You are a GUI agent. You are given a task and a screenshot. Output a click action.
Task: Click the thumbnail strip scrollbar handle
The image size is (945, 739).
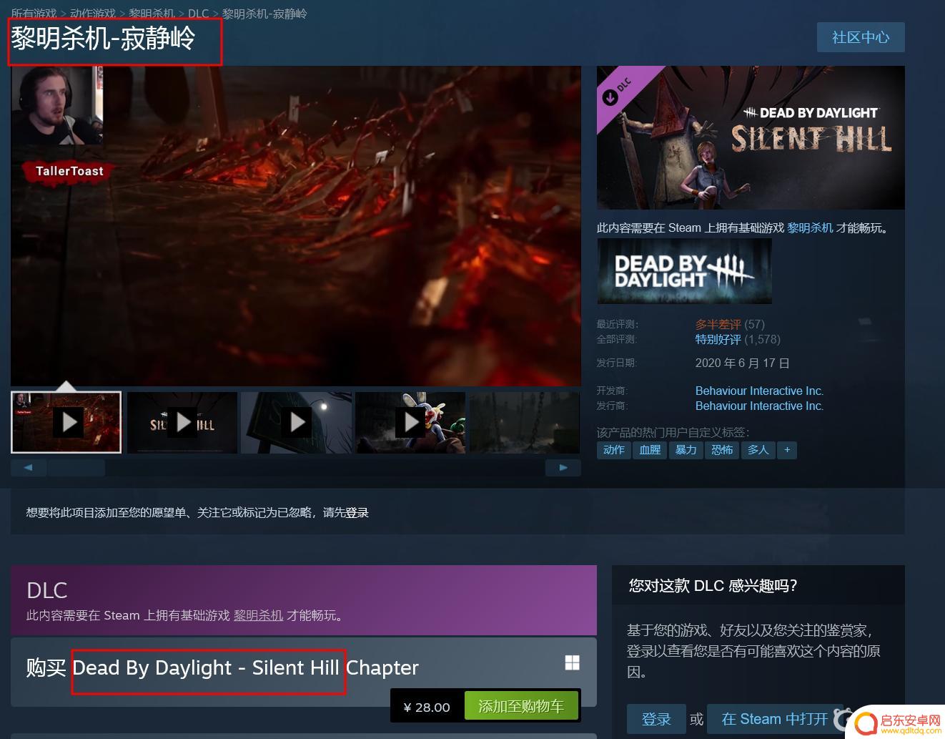76,468
